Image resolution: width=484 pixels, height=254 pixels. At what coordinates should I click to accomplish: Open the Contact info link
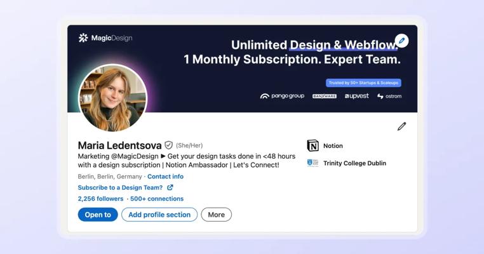(165, 177)
